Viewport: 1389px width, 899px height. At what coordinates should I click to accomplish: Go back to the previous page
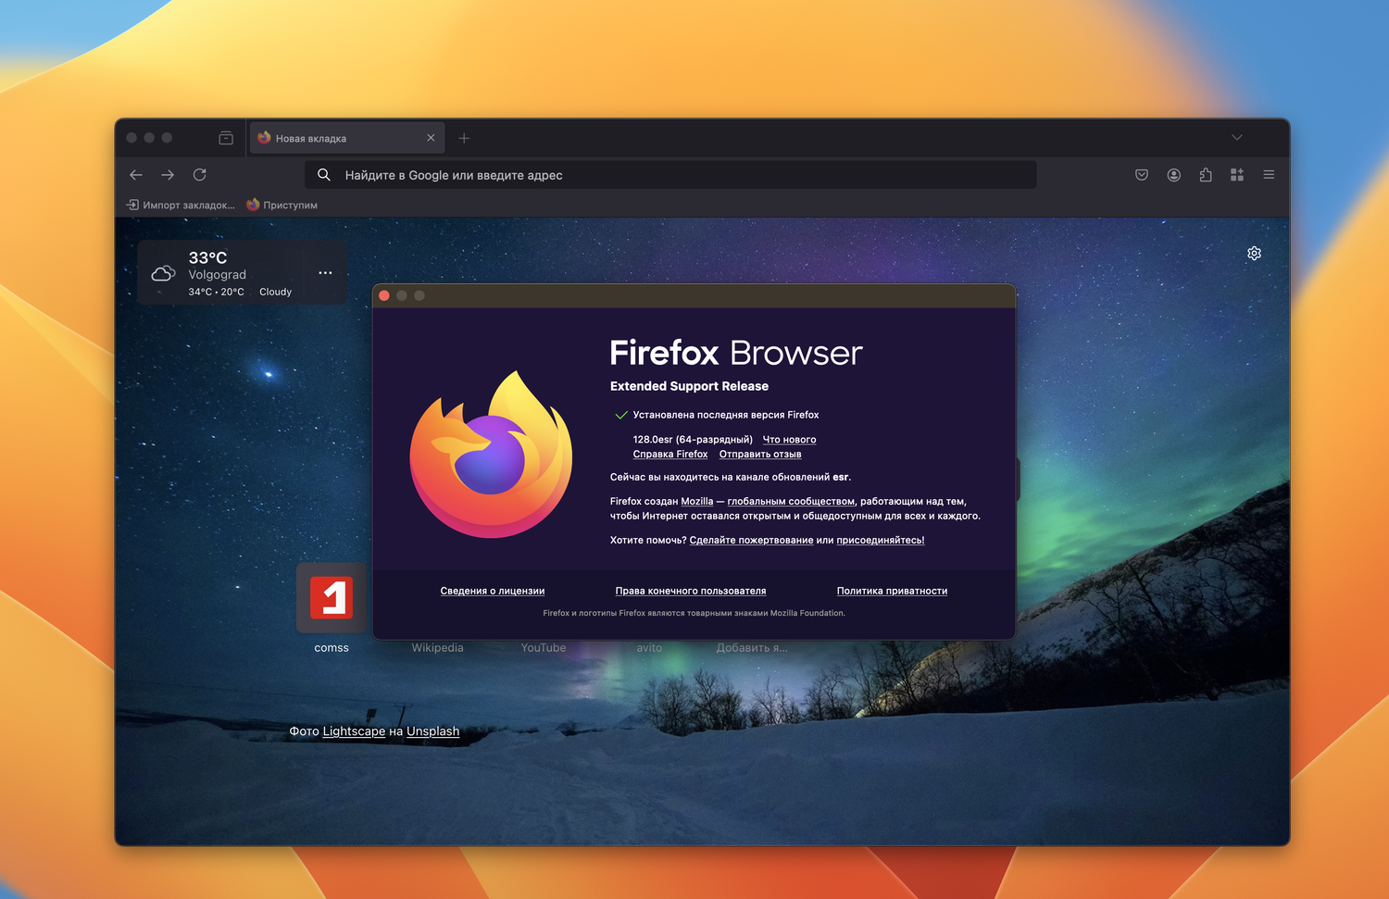coord(136,175)
